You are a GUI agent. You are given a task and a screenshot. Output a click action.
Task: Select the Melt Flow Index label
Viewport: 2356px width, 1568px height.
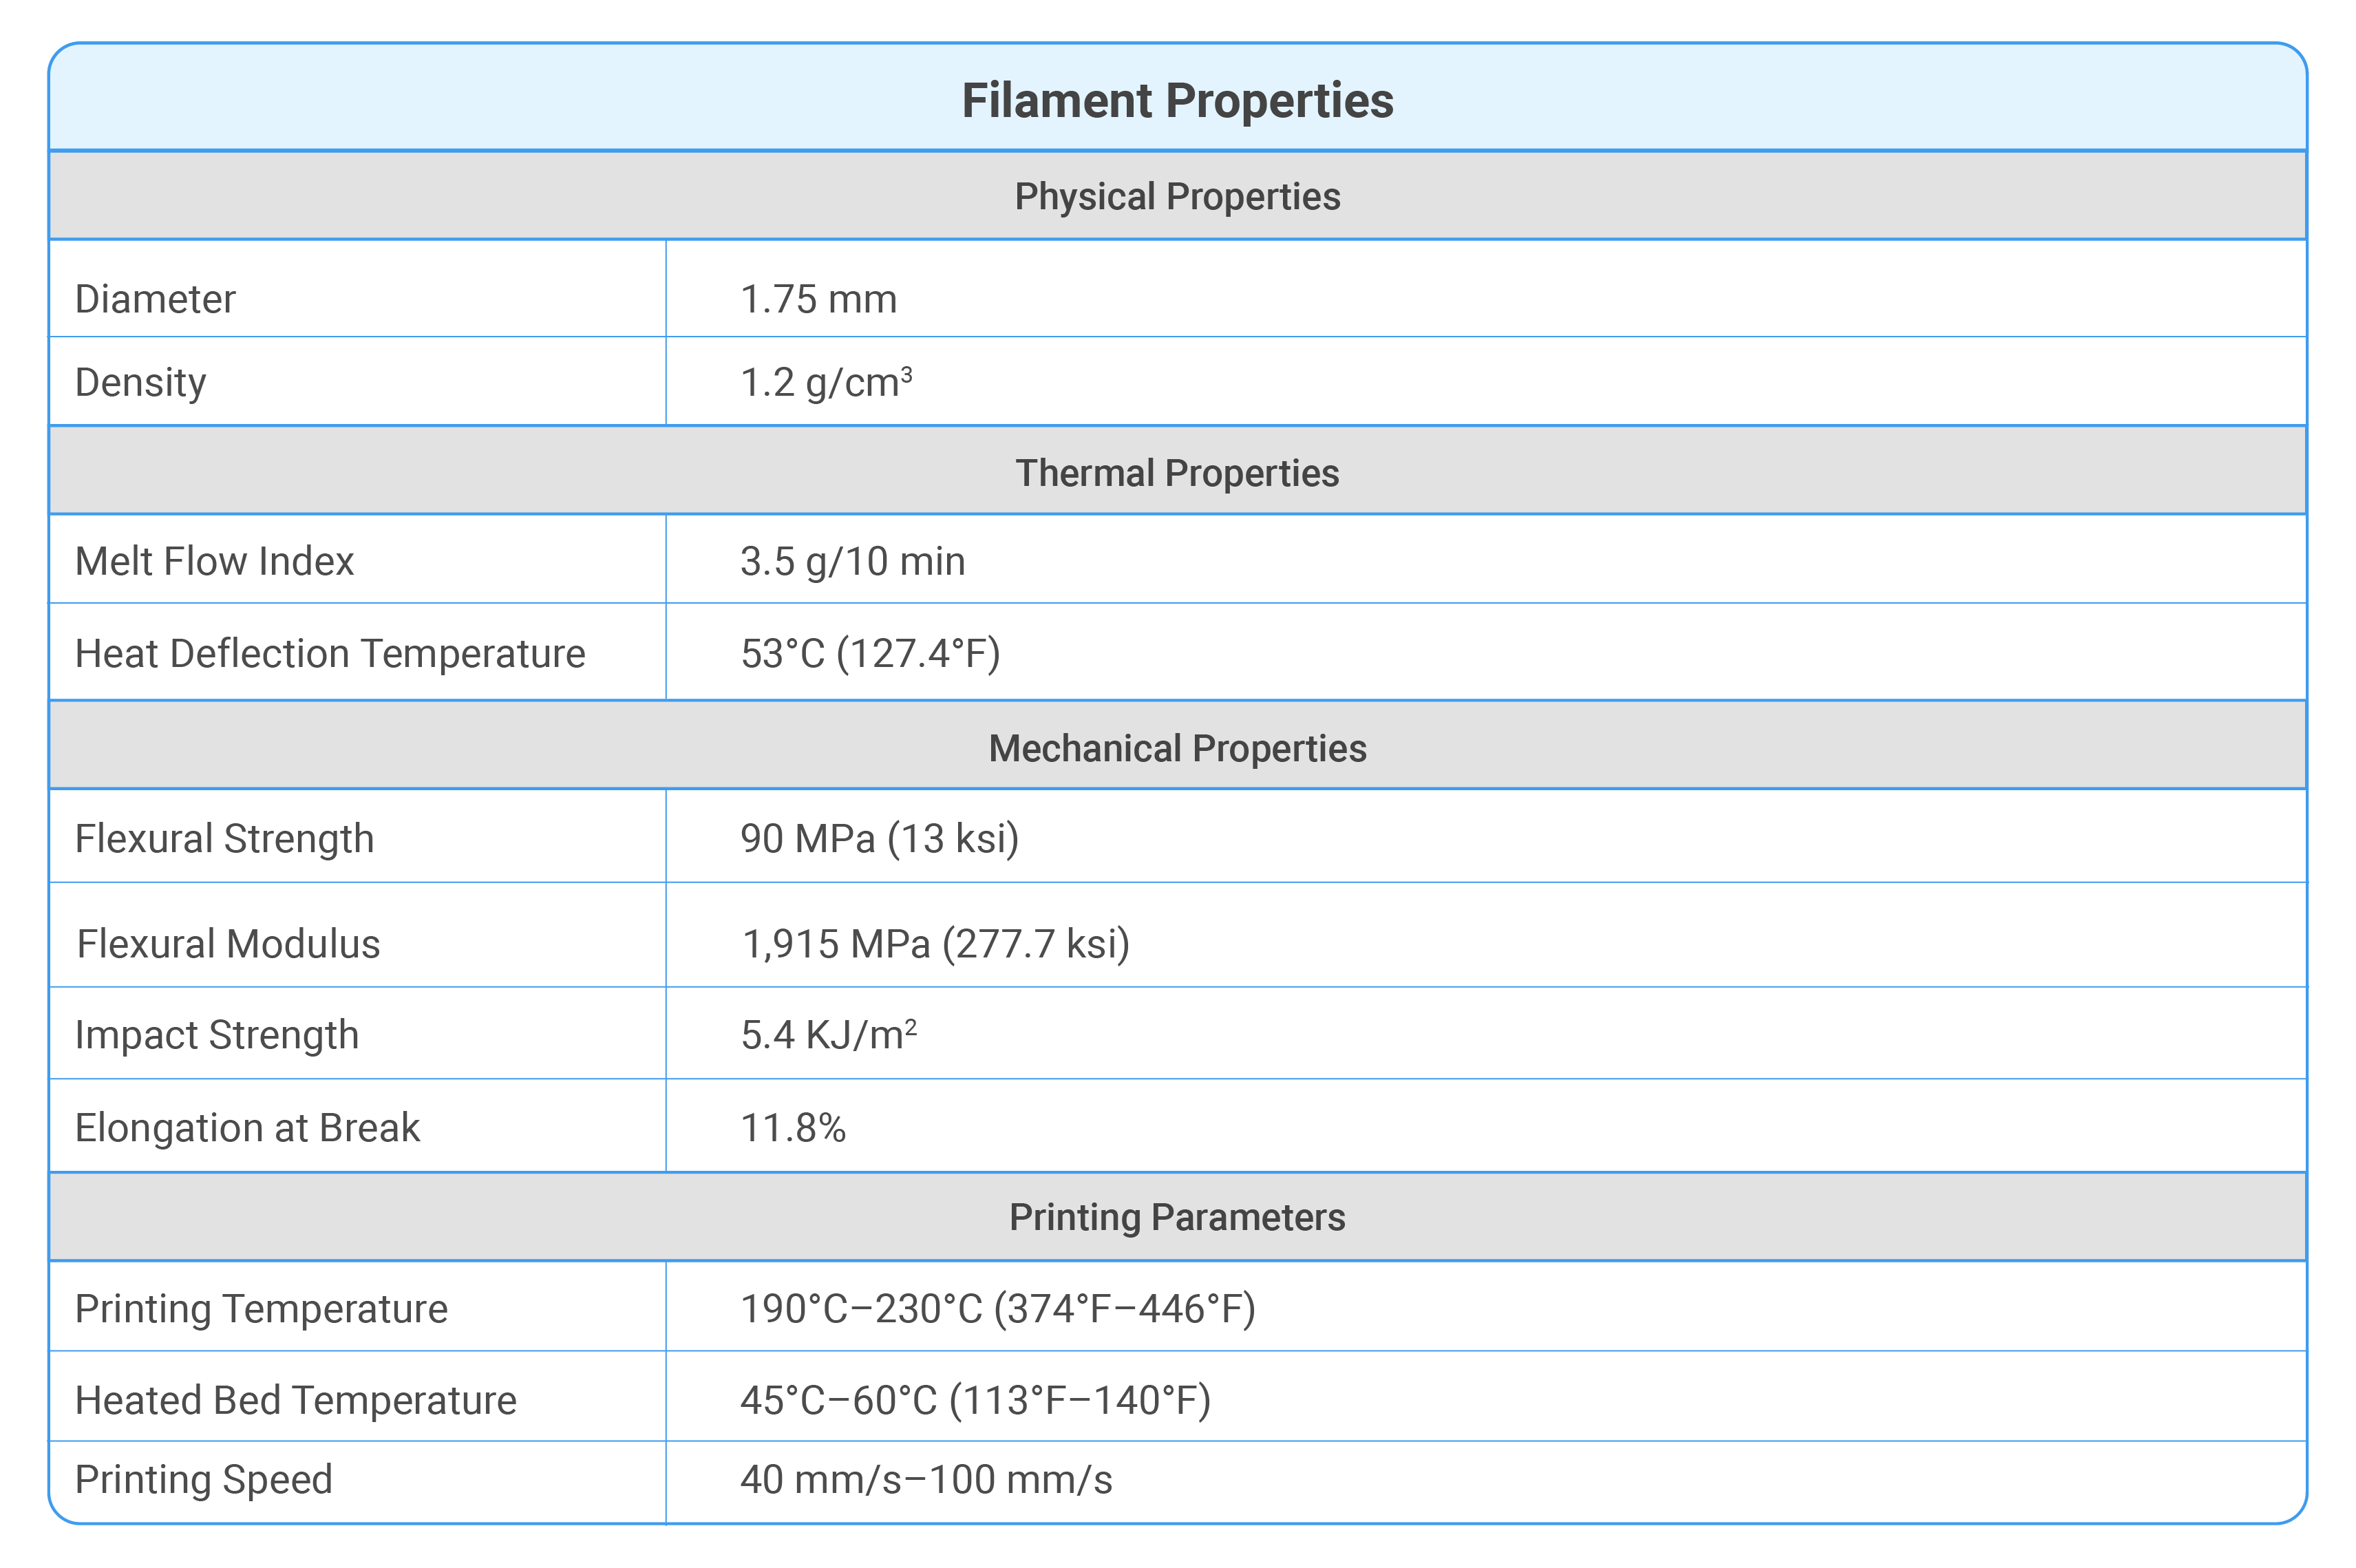point(215,561)
